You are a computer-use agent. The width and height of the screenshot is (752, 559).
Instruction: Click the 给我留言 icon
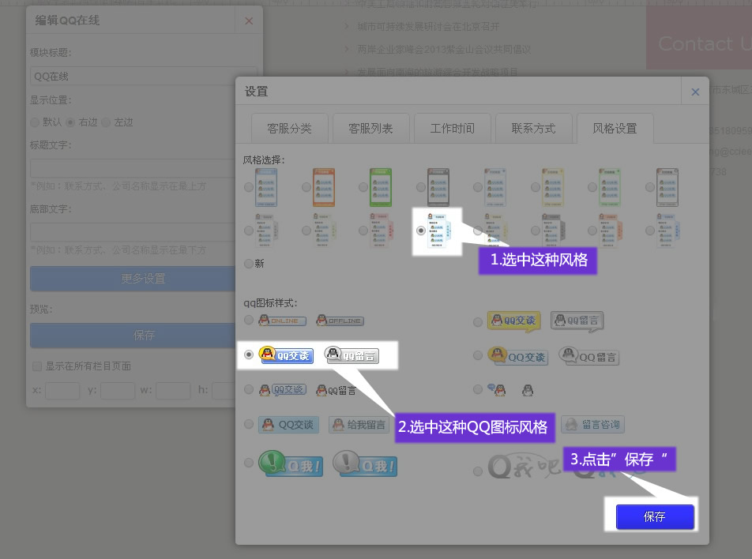pyautogui.click(x=359, y=425)
